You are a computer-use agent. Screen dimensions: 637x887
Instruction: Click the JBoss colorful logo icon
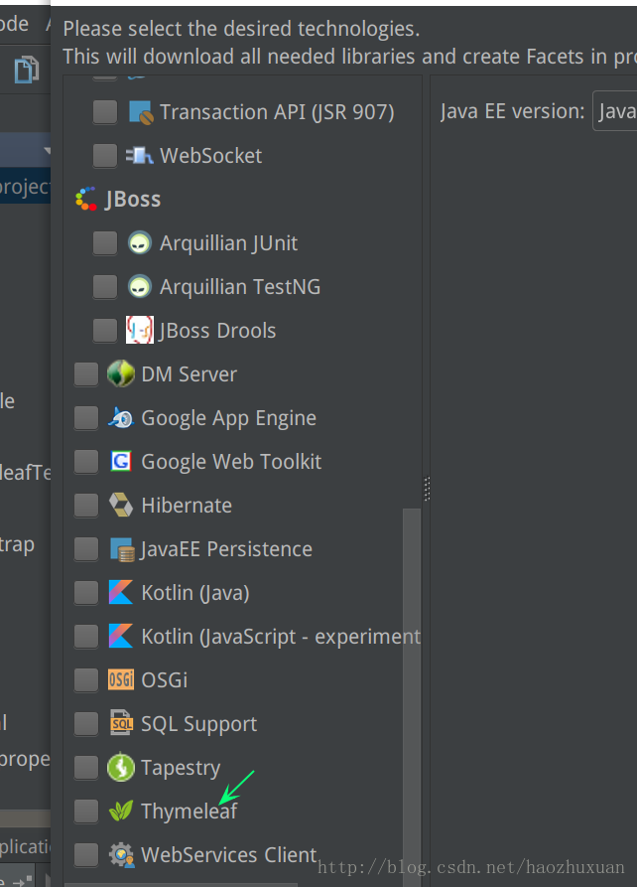pyautogui.click(x=86, y=199)
